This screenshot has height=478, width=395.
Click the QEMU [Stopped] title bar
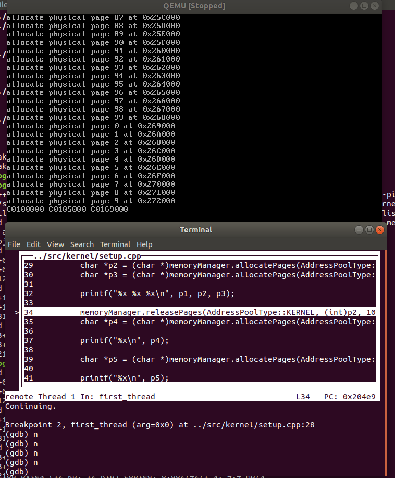click(x=194, y=6)
